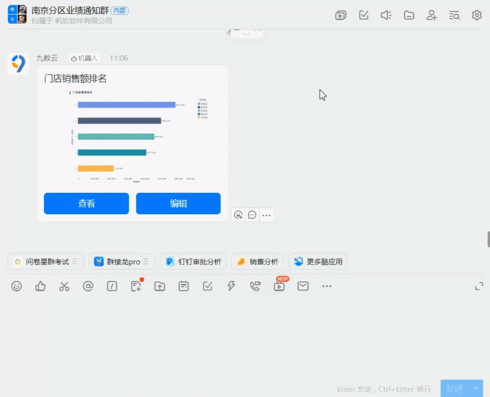Add emoji reaction to the message

[x=238, y=215]
